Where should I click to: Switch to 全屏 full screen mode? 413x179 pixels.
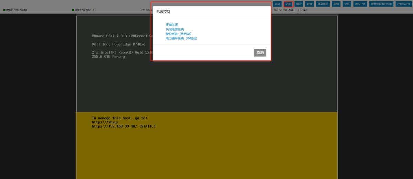coord(347,4)
